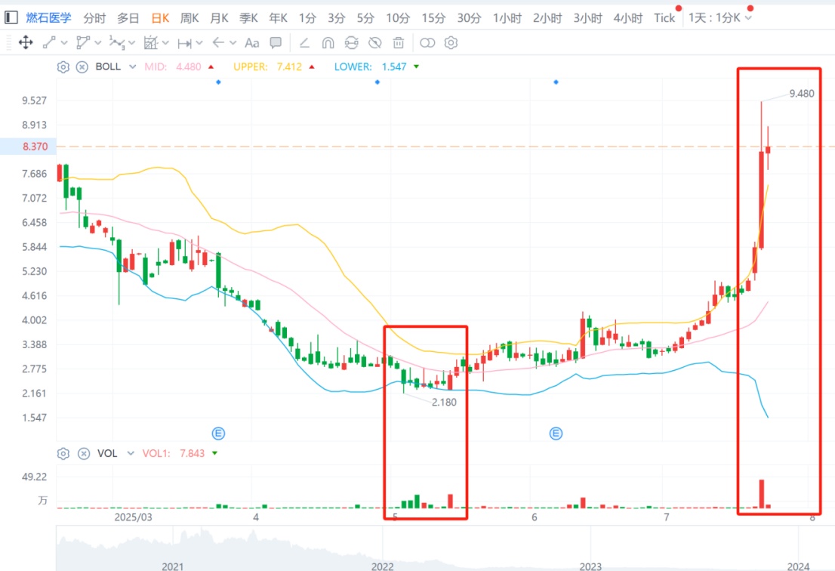Switch to 分时 intraday tab
This screenshot has height=571, width=835.
click(94, 18)
